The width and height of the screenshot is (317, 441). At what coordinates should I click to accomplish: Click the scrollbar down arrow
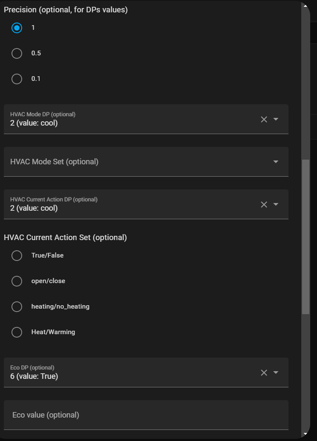pos(306,434)
